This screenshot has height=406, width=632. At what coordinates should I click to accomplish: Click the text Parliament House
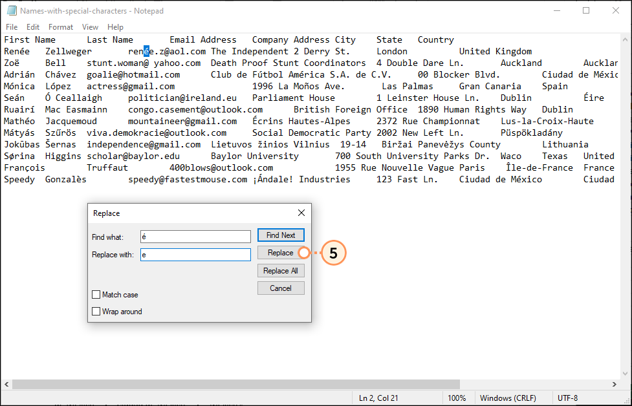tap(294, 98)
